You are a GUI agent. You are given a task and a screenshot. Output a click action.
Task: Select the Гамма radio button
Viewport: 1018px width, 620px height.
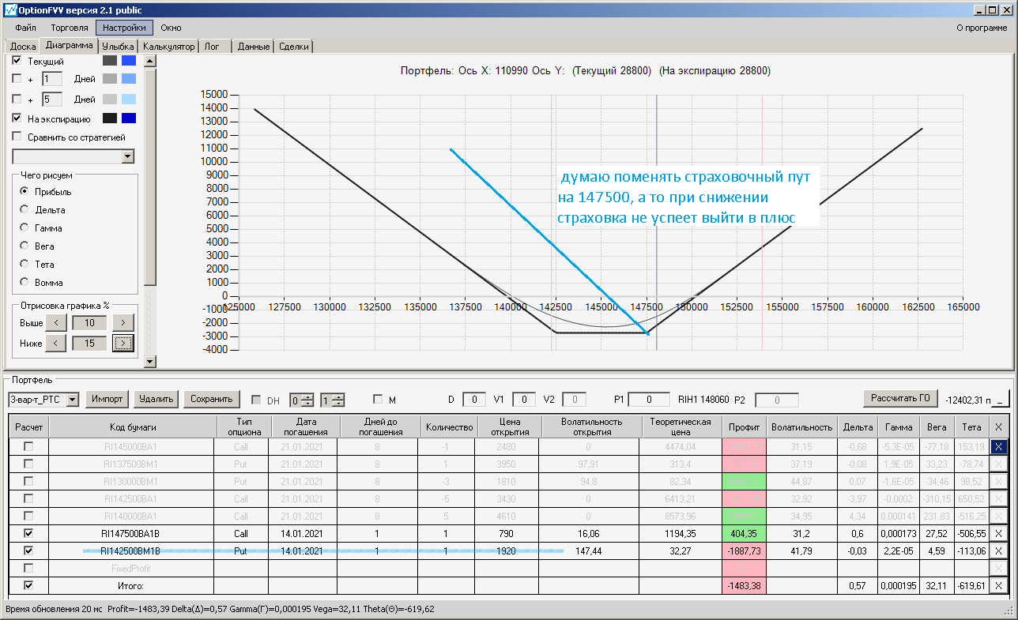(25, 228)
